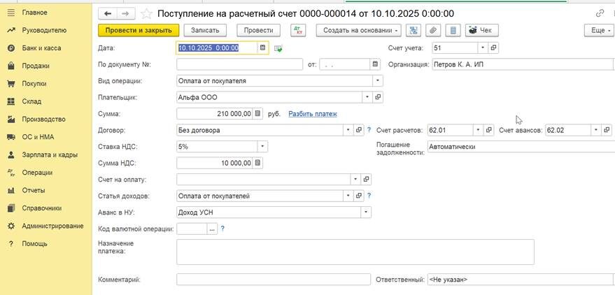Expand Плательщик dropdown list
This screenshot has width=615, height=295.
(367, 97)
